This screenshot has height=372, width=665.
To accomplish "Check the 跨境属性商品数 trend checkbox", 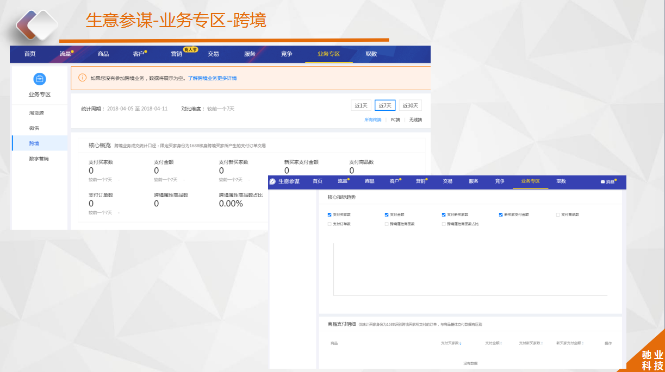I will pyautogui.click(x=387, y=224).
